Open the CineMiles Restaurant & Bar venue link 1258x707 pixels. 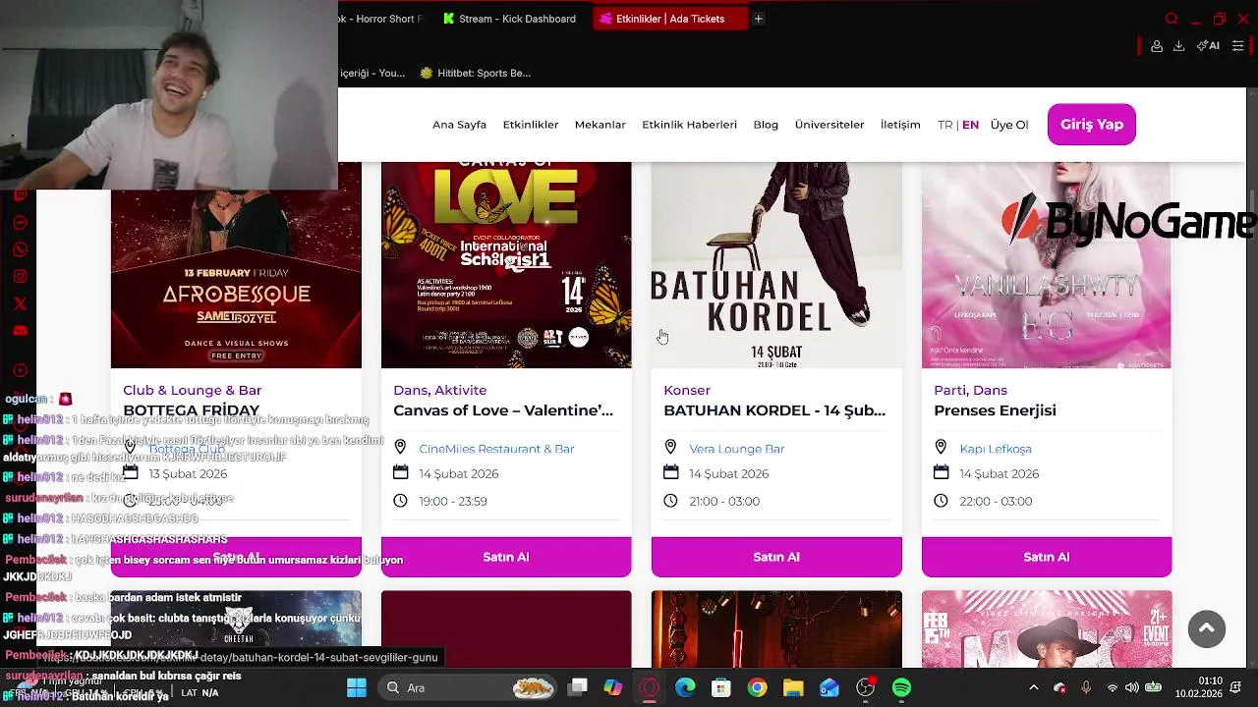[496, 449]
